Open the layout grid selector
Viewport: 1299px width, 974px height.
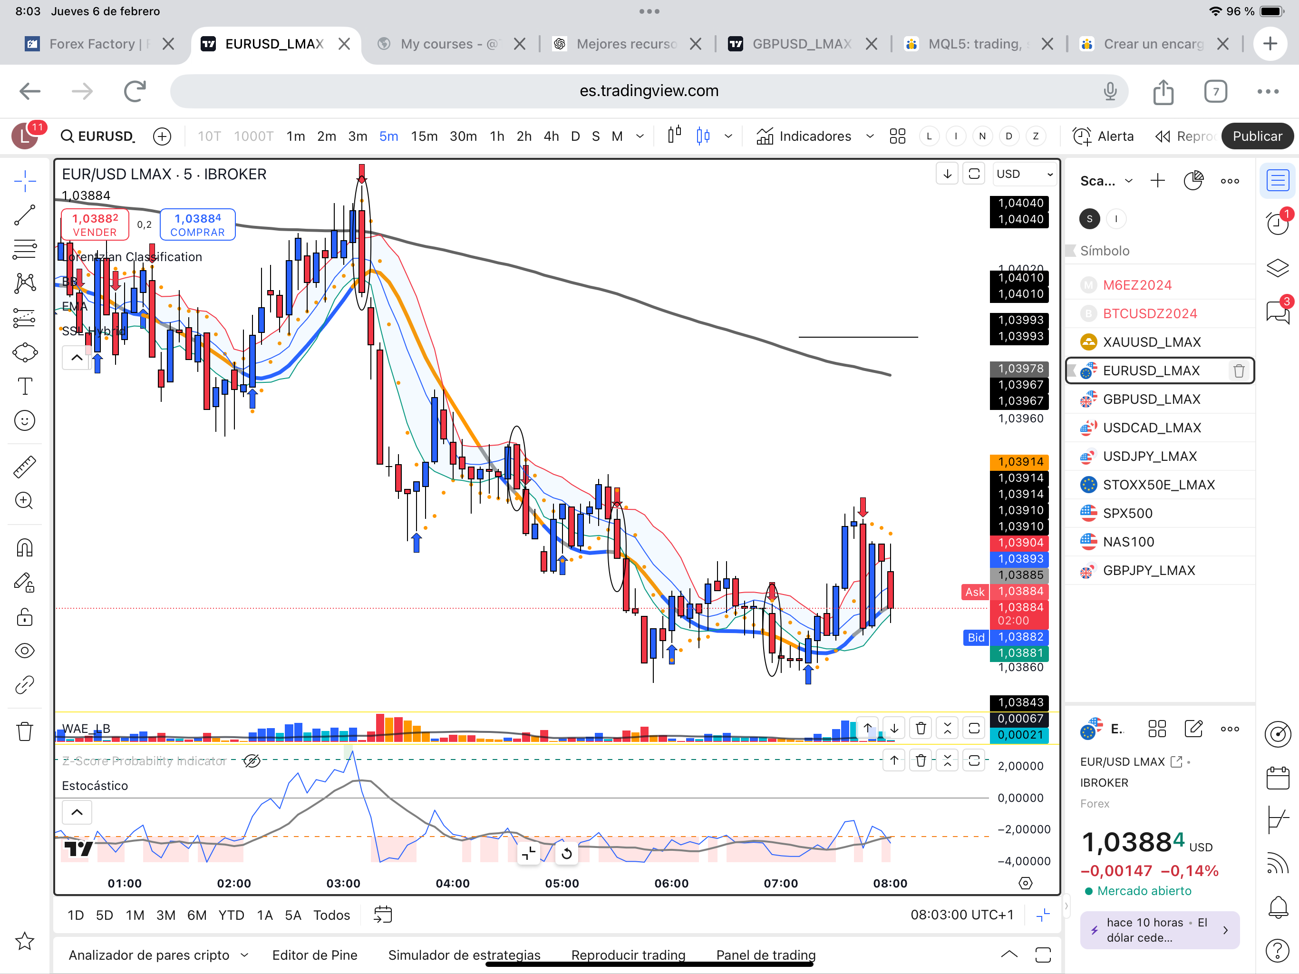(897, 136)
